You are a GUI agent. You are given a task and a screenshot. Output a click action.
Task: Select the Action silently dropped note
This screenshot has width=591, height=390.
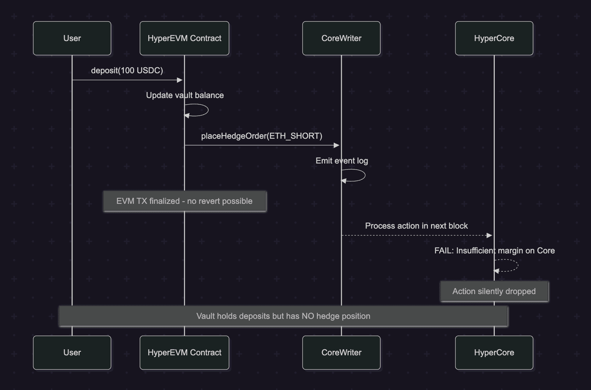[x=494, y=291]
